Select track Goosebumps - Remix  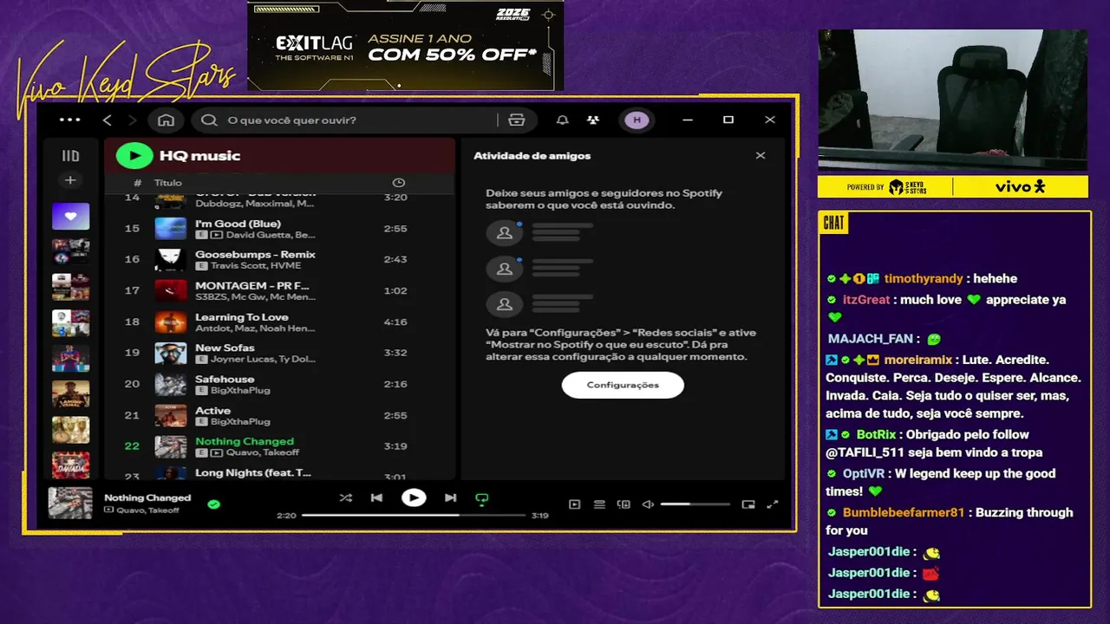click(x=280, y=259)
